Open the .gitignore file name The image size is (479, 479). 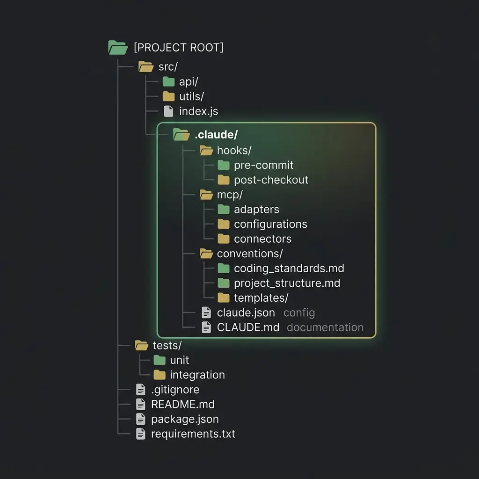pos(175,390)
